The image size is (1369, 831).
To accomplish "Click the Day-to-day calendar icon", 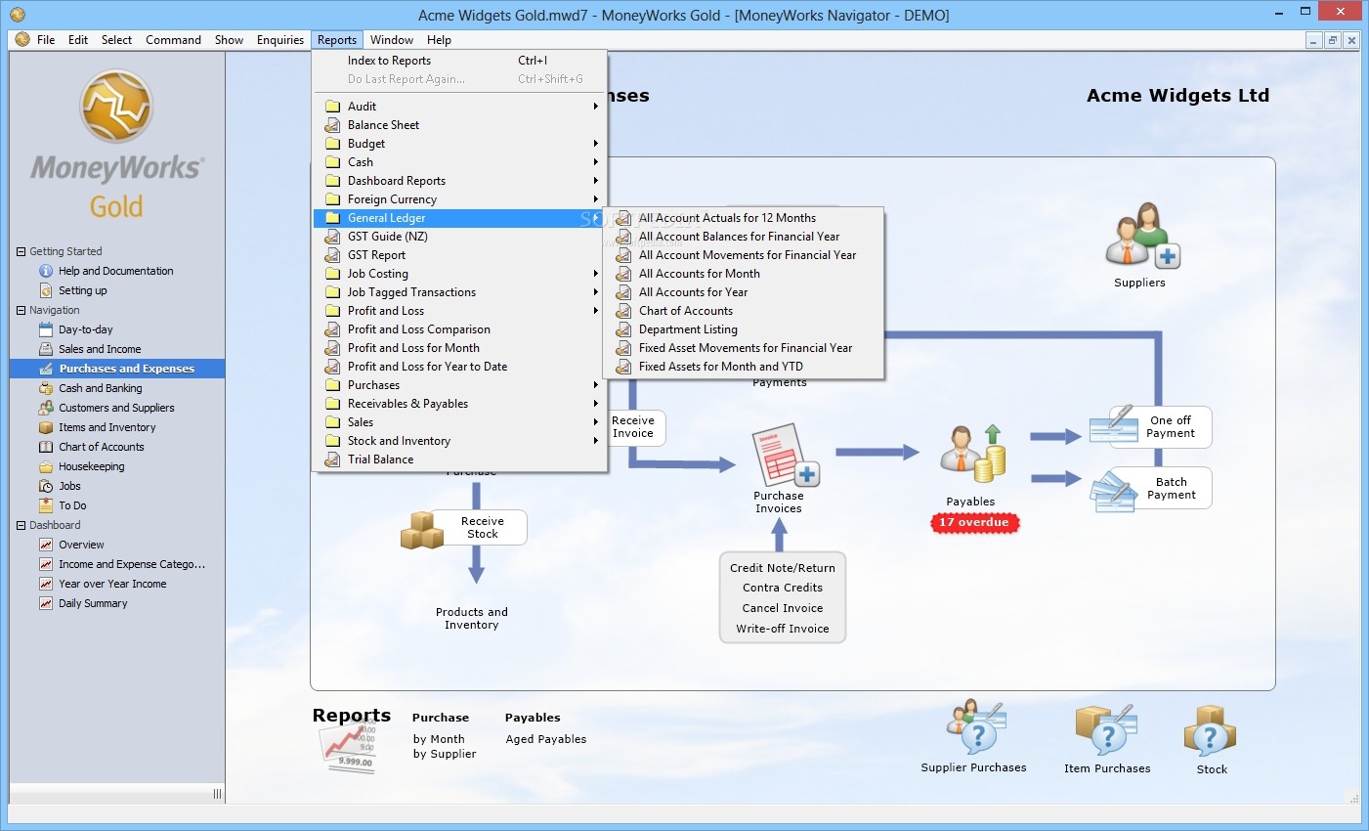I will point(46,329).
